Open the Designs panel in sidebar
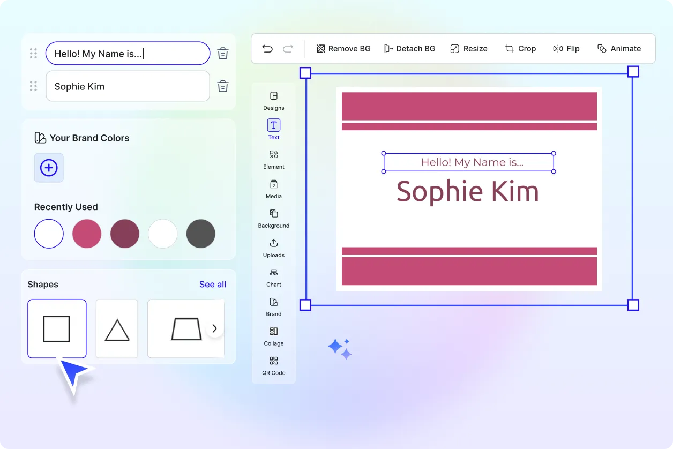The width and height of the screenshot is (673, 449). 274,100
